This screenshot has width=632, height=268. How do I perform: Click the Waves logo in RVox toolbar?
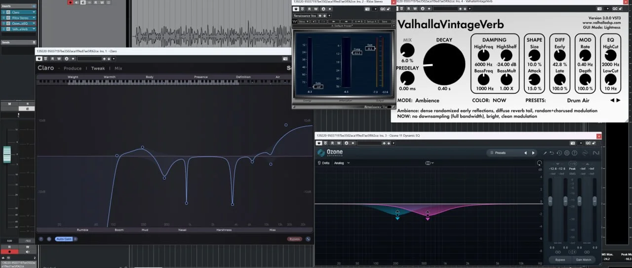pyautogui.click(x=295, y=21)
